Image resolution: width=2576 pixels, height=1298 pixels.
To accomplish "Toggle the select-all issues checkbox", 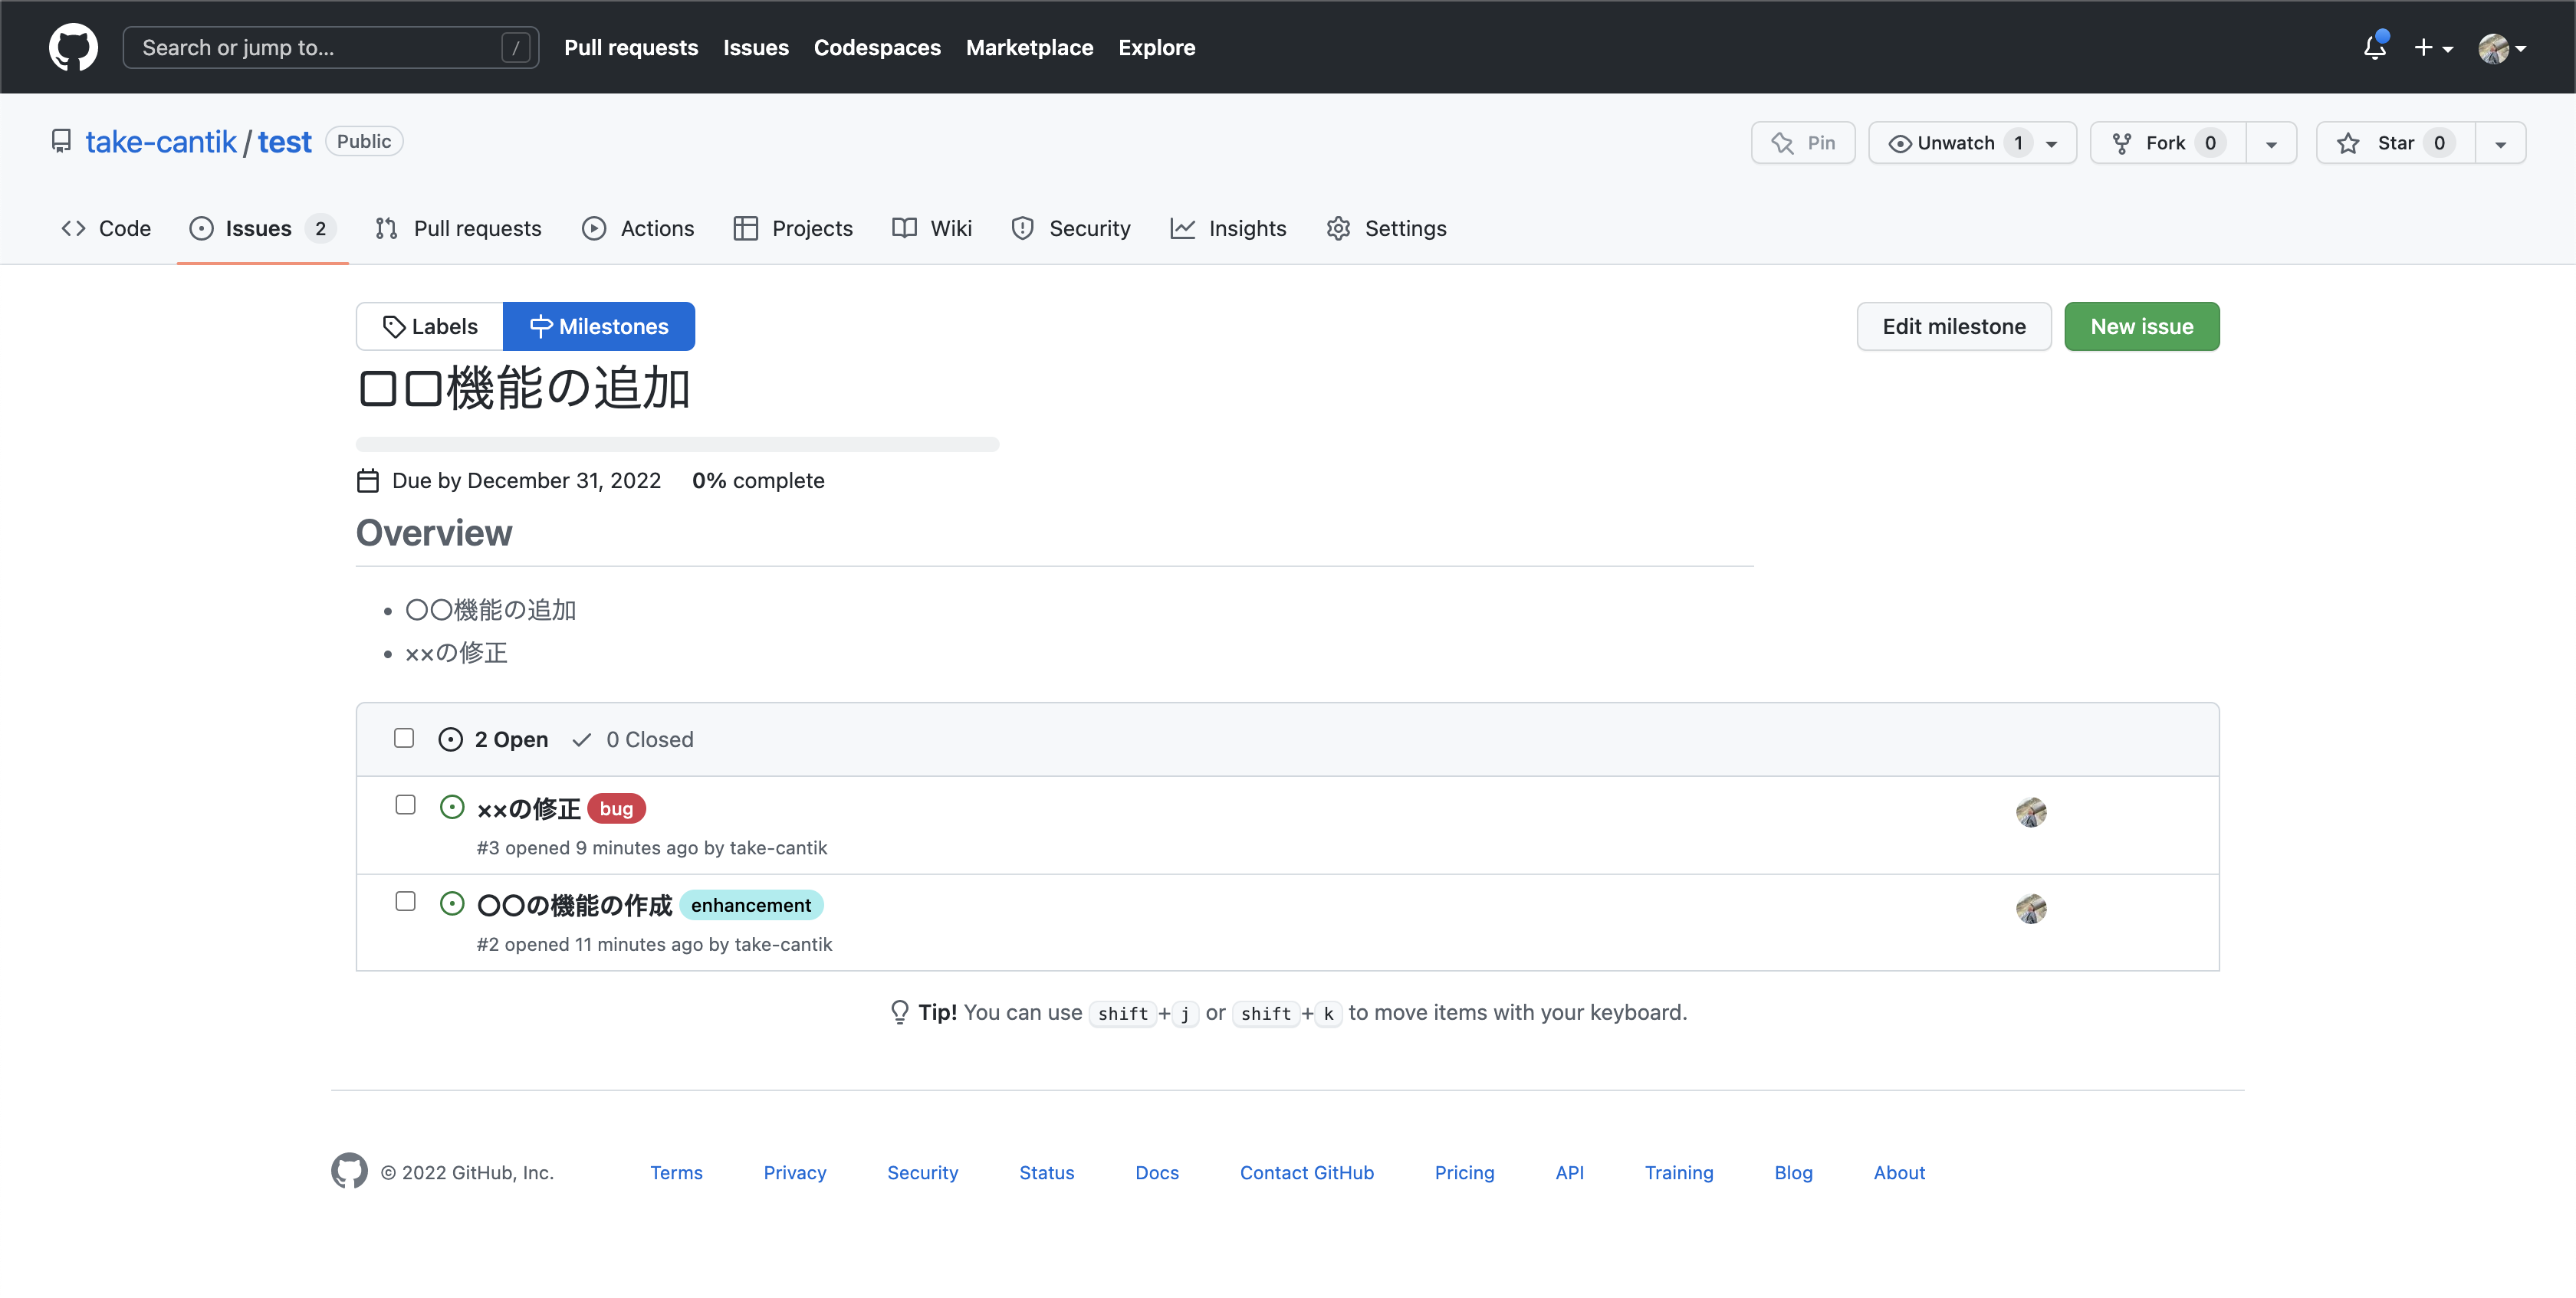I will [404, 739].
